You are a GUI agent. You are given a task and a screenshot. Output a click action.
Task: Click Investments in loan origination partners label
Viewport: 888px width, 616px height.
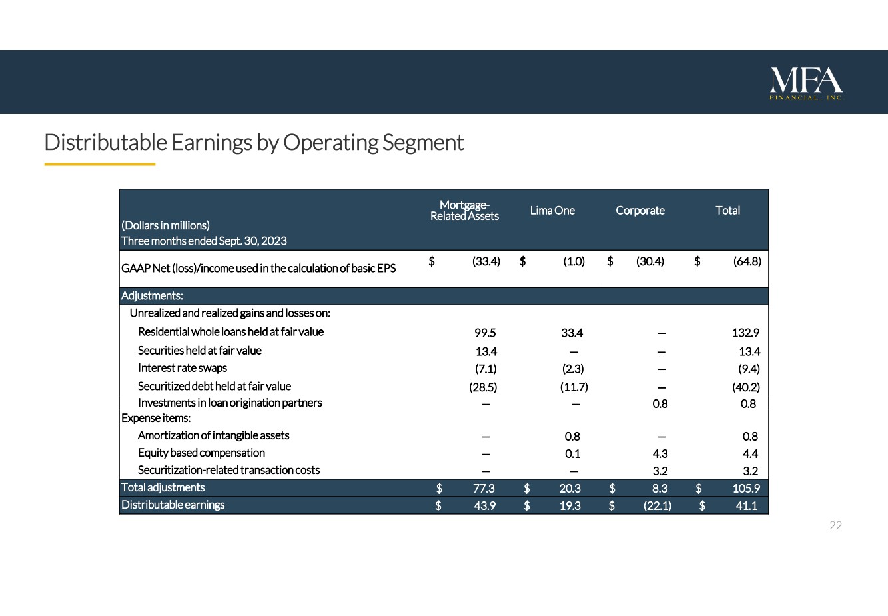click(x=230, y=403)
